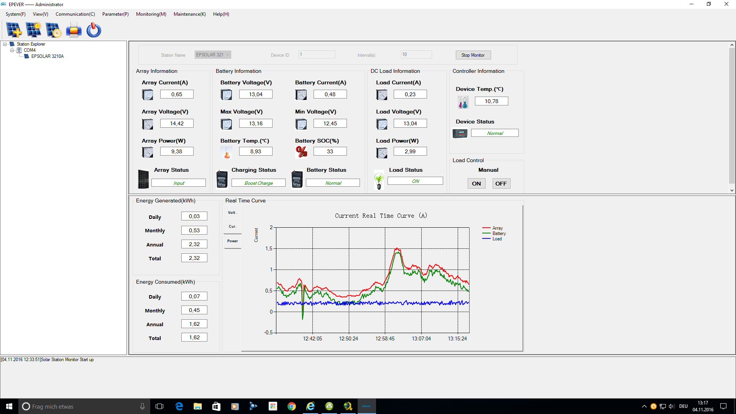Click the add station solar panel icon
736x414 pixels.
[x=14, y=30]
